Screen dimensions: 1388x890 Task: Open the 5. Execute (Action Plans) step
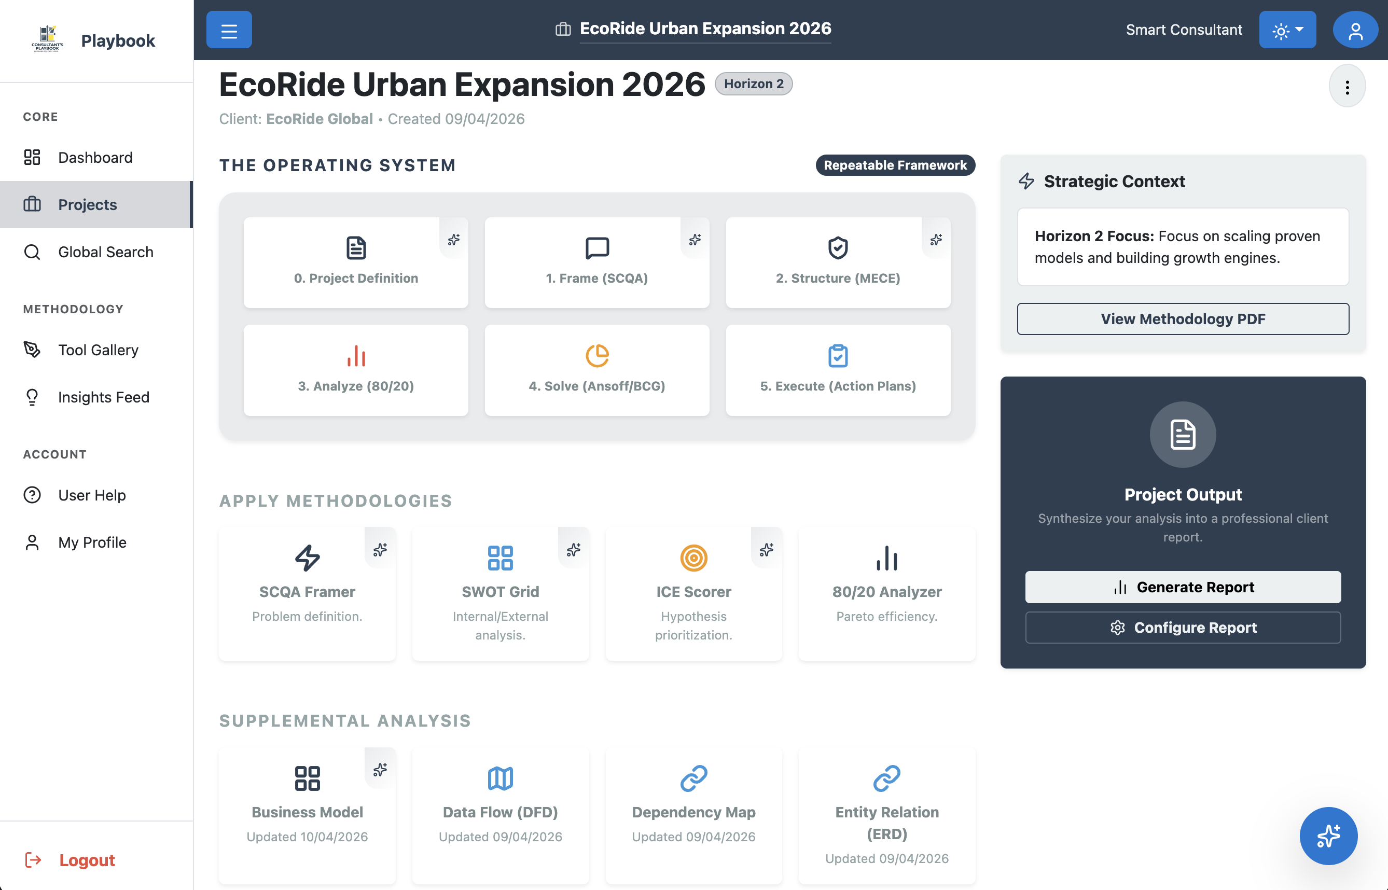(x=838, y=370)
